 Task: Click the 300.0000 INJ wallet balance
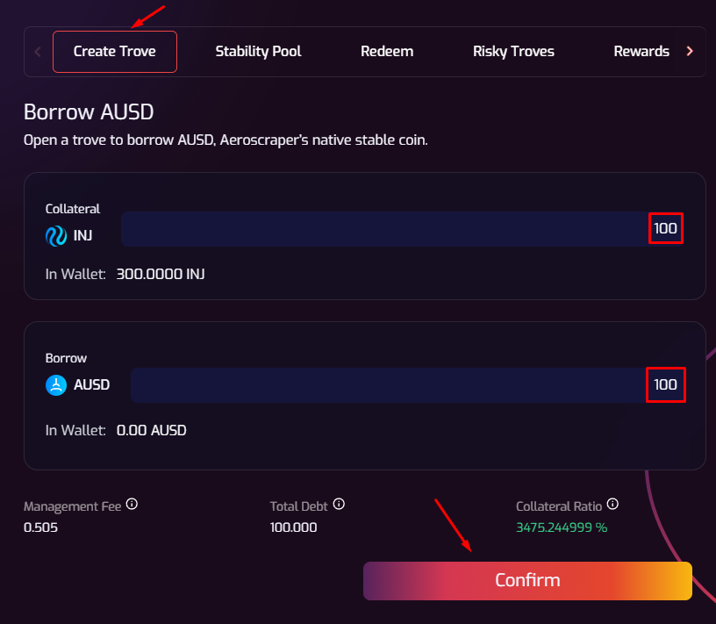(x=161, y=274)
